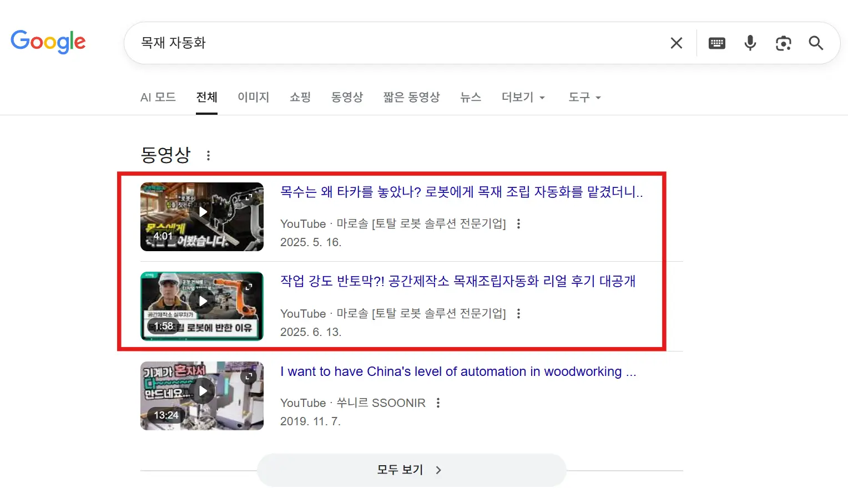The width and height of the screenshot is (848, 499).
Task: Click the 모두 보기 button
Action: (x=411, y=470)
